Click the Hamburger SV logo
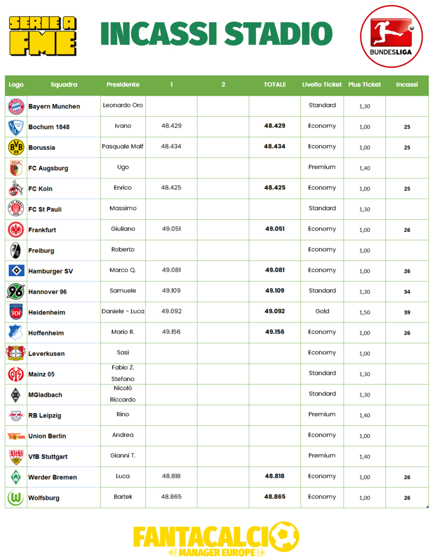Viewport: 433px width, 560px height. click(16, 271)
